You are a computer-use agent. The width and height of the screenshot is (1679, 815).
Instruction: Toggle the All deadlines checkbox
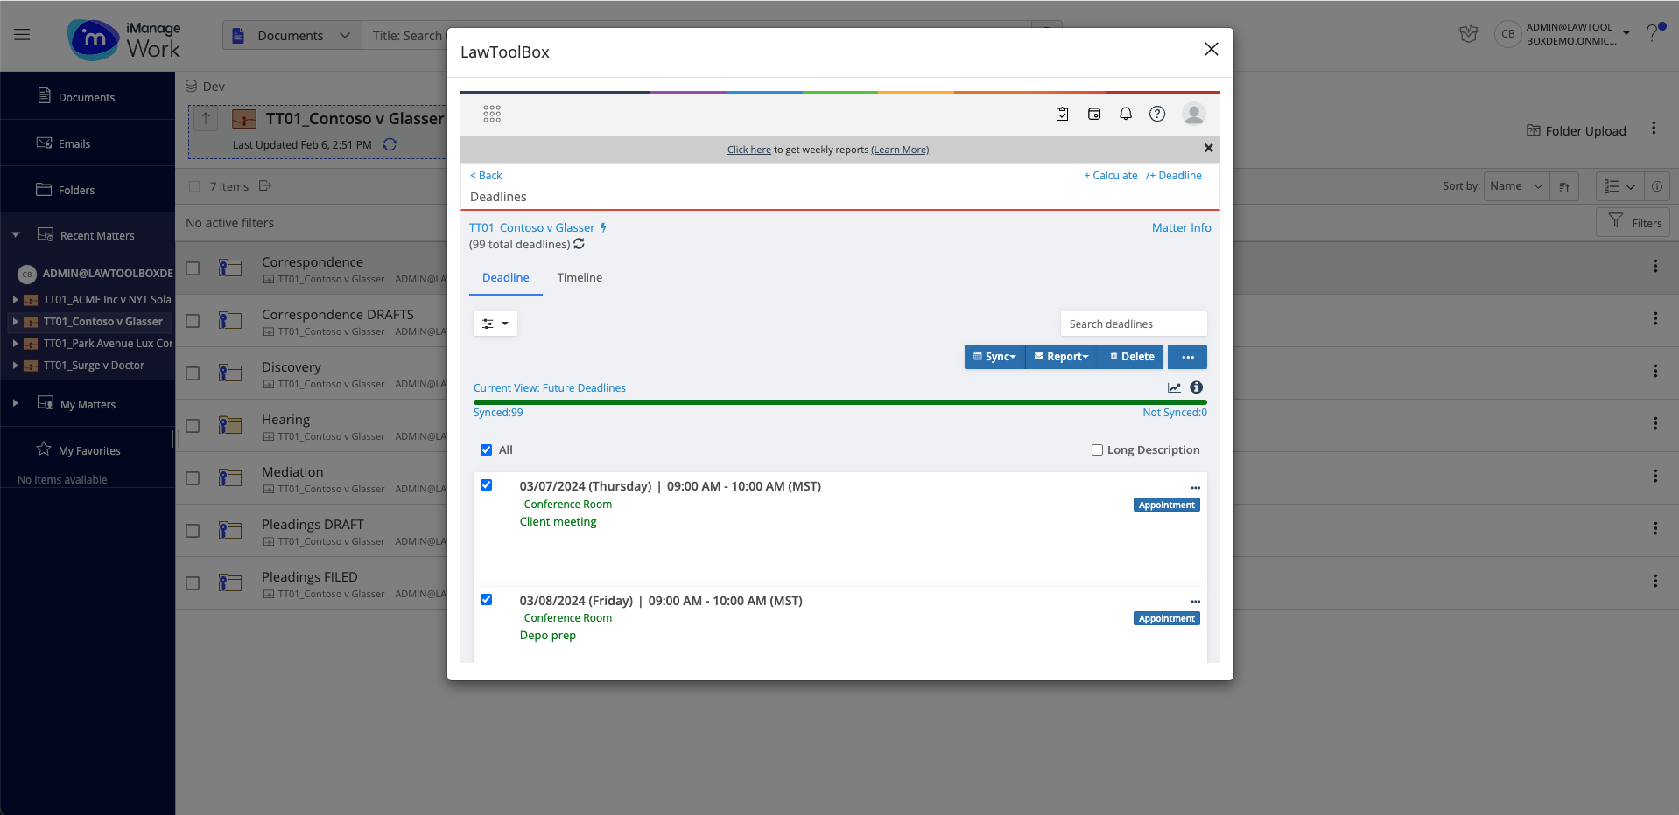click(486, 450)
